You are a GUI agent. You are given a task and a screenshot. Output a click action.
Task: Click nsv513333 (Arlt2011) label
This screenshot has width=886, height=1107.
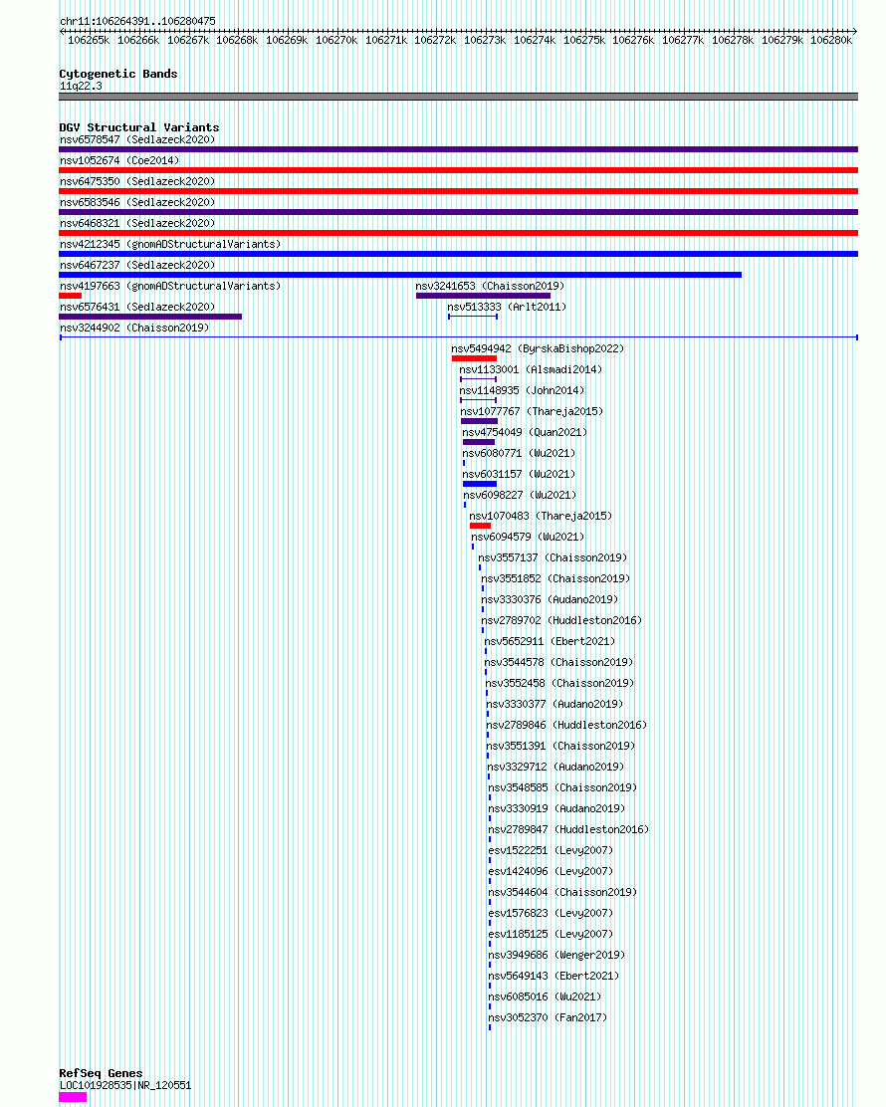(x=507, y=307)
